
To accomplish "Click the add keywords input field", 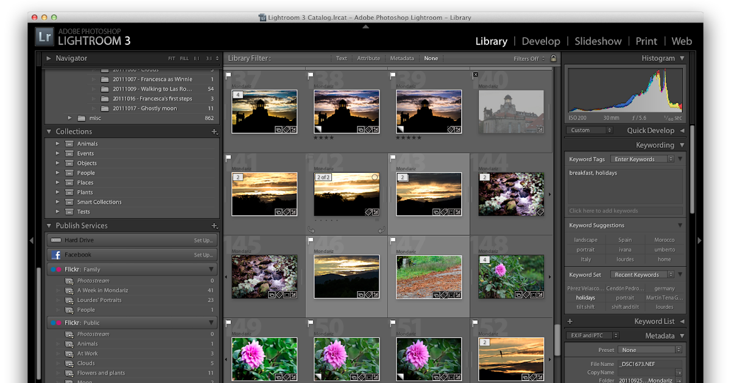I will click(x=625, y=211).
